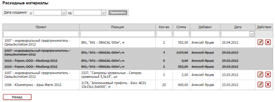Select the 600,00 sum cell

(x=181, y=85)
